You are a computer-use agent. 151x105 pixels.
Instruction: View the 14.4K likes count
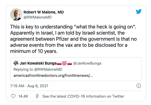pyautogui.click(x=23, y=96)
